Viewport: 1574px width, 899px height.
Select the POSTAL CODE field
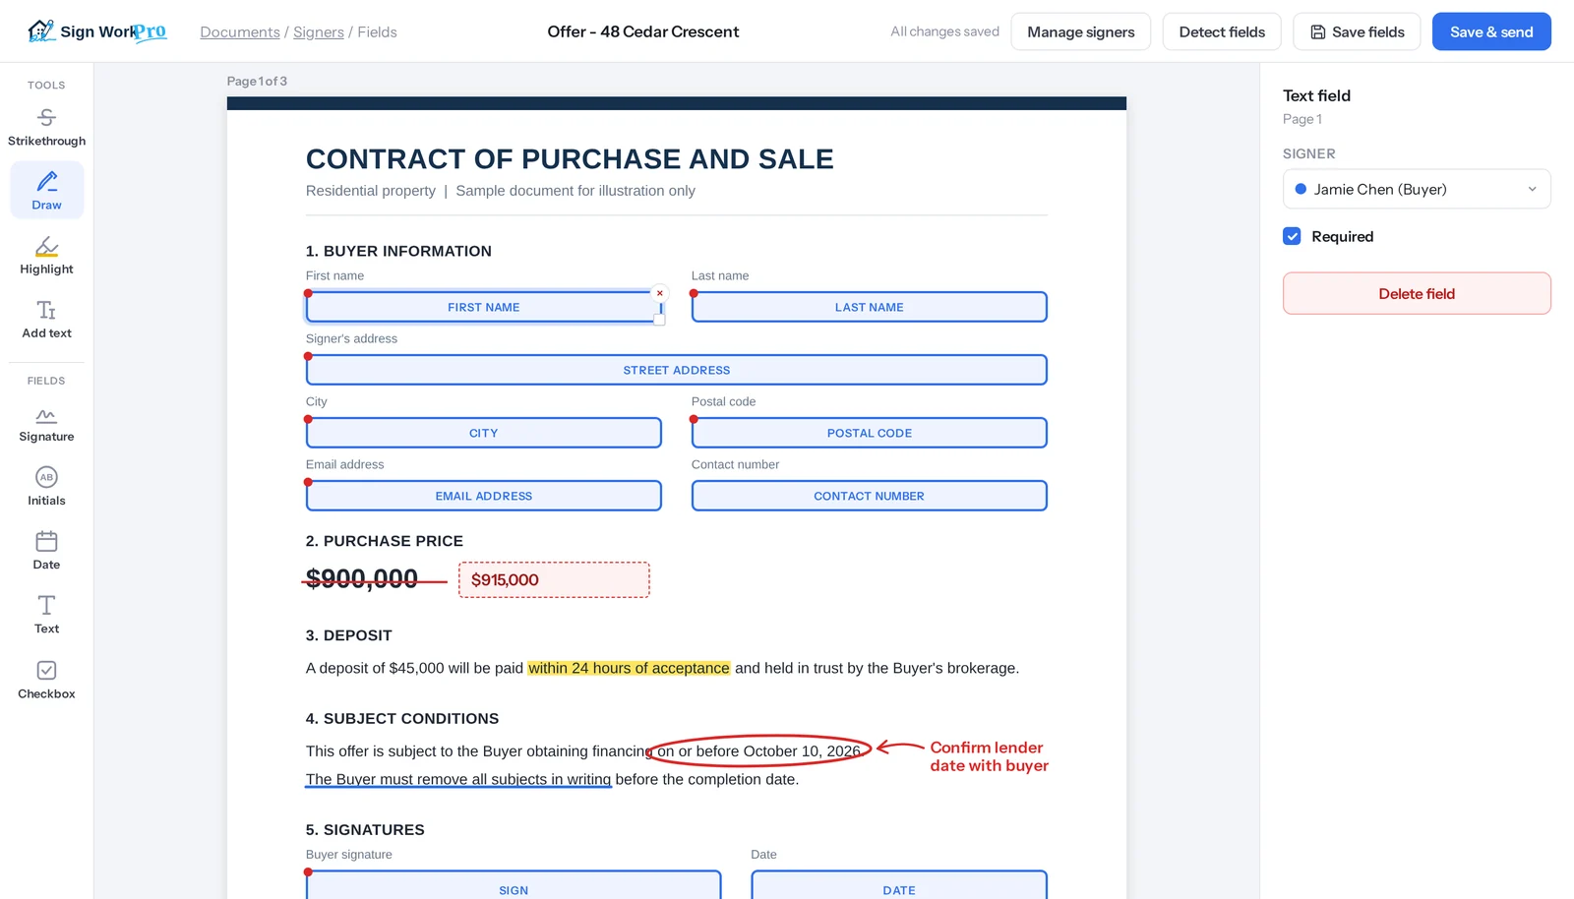(869, 433)
